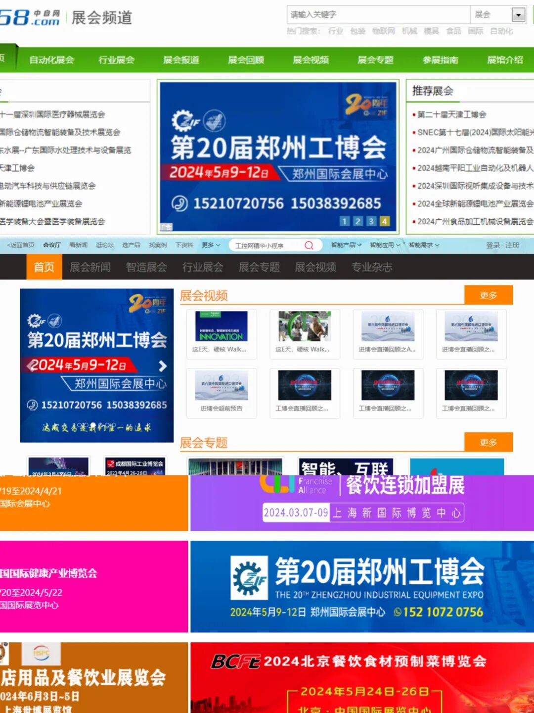Click the <返回首页 link
The height and width of the screenshot is (713, 534).
click(21, 245)
